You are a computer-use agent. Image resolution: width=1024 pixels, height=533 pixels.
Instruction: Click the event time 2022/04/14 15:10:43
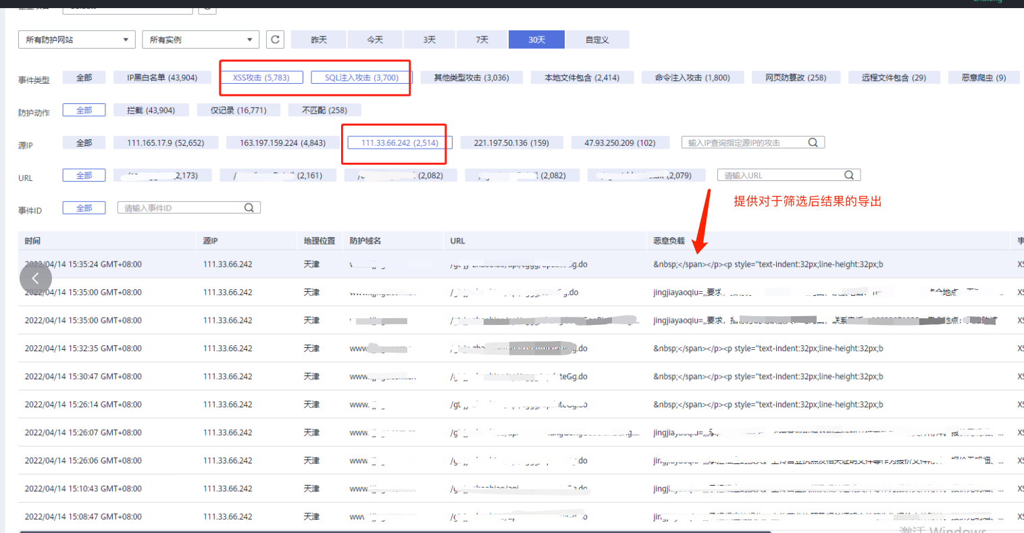[x=83, y=488]
